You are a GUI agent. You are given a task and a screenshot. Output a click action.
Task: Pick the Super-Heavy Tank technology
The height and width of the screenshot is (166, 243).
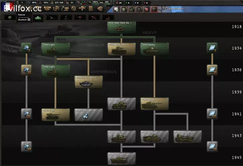[187, 137]
